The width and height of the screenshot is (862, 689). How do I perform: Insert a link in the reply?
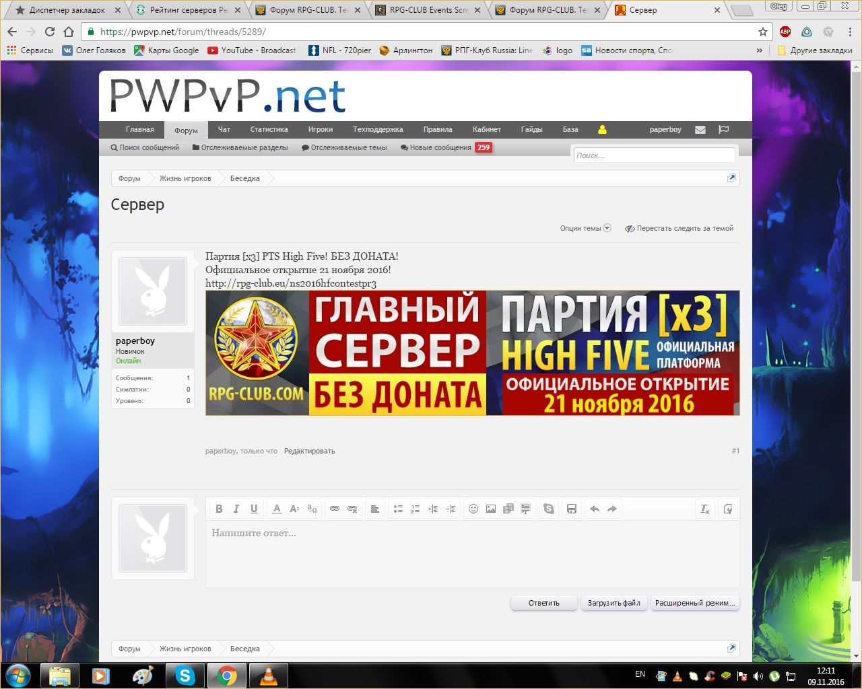pos(335,509)
